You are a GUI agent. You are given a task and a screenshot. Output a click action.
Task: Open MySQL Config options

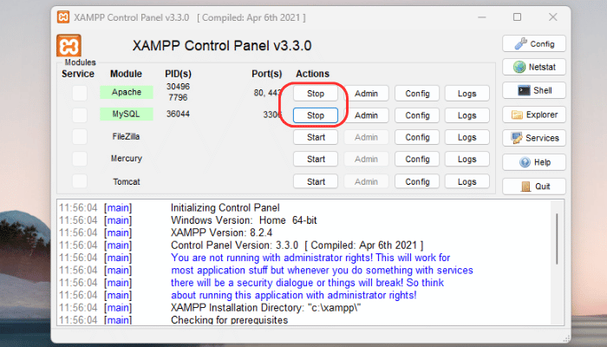pos(417,115)
